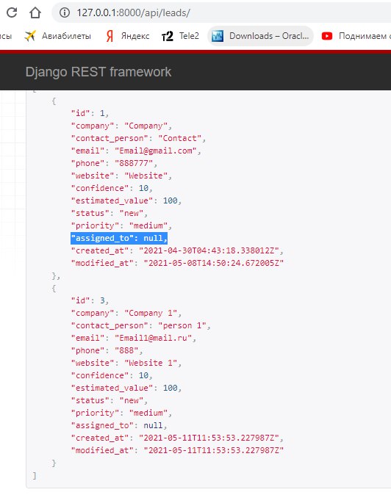The height and width of the screenshot is (495, 391).
Task: Click the "Email1@mail.ru" email value
Action: (x=153, y=338)
